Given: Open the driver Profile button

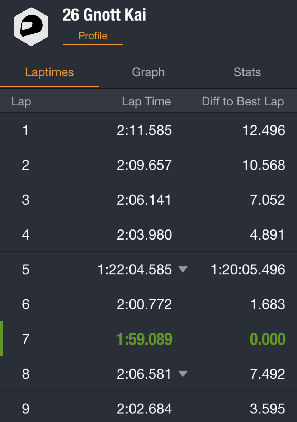Looking at the screenshot, I should (93, 36).
